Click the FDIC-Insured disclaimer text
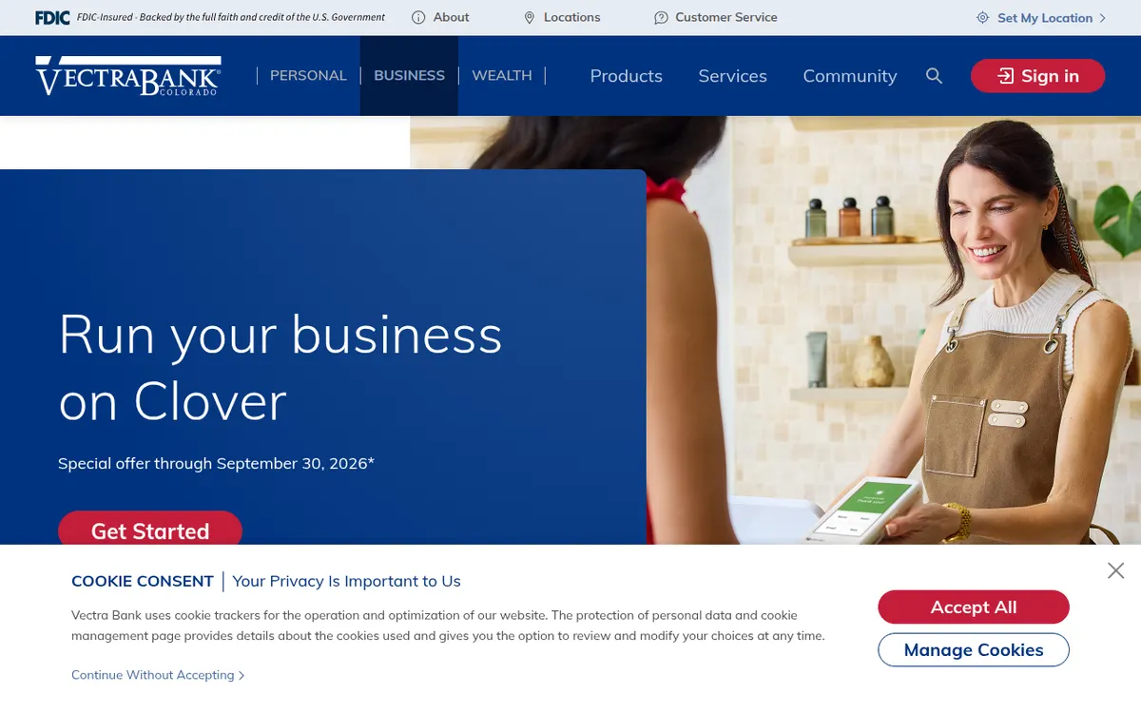This screenshot has width=1141, height=713. 231,17
